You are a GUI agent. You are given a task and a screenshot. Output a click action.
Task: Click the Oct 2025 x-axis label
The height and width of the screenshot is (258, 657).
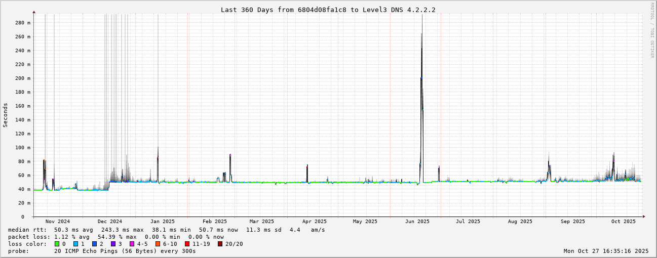(623, 222)
